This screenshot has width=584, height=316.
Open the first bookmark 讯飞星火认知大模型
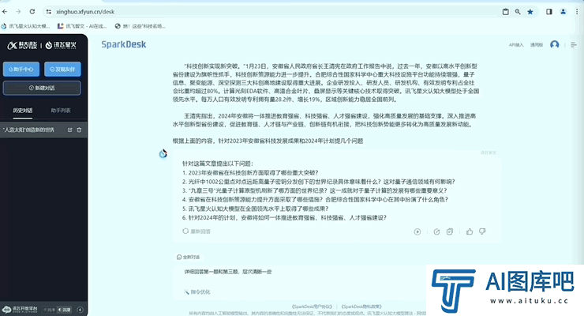pyautogui.click(x=25, y=26)
